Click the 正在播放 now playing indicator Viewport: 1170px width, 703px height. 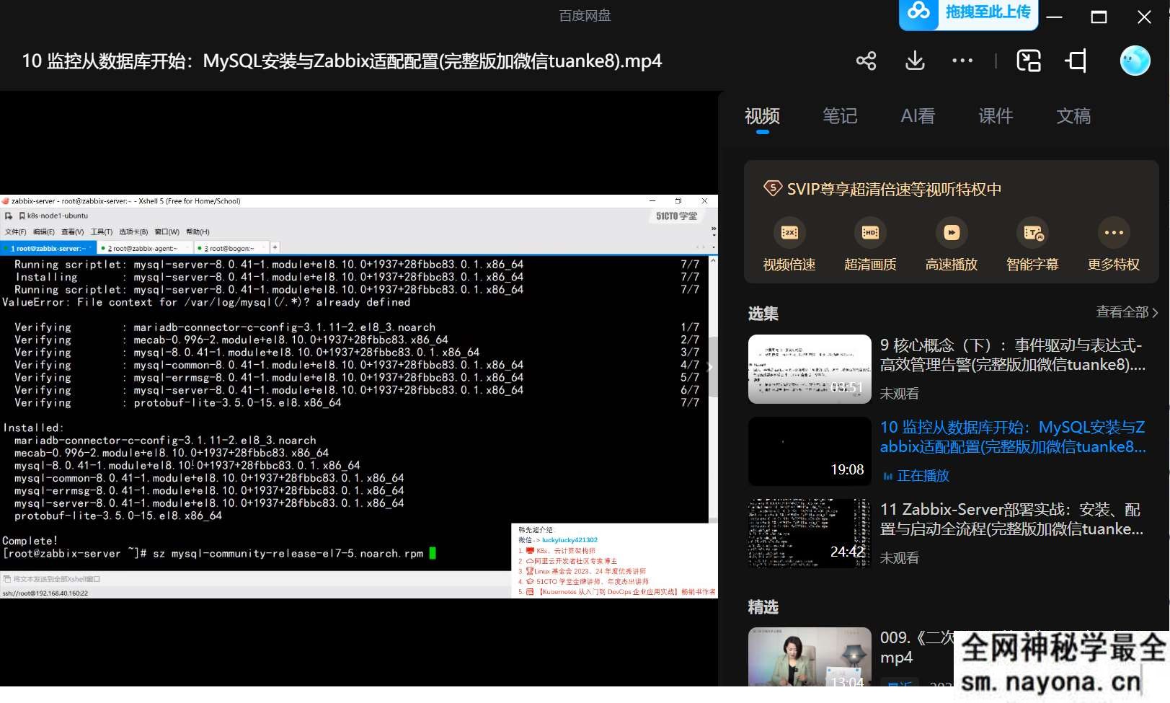point(916,476)
